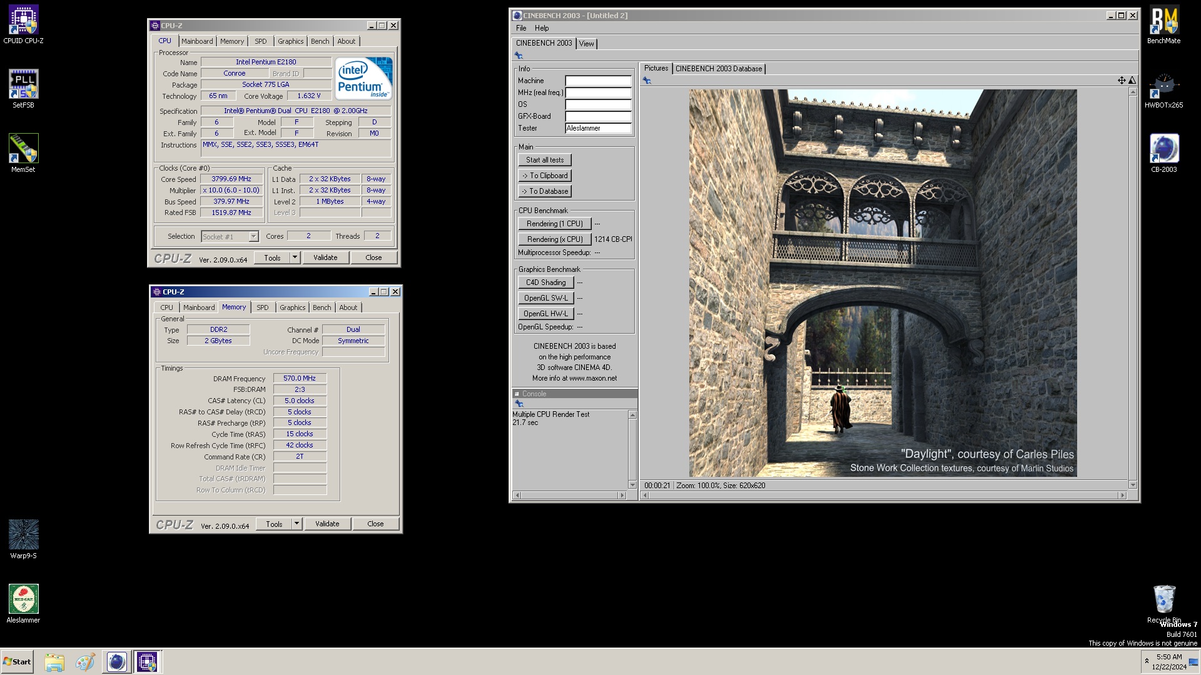Viewport: 1201px width, 675px height.
Task: Open the SetFSB desktop shortcut
Action: pyautogui.click(x=23, y=89)
